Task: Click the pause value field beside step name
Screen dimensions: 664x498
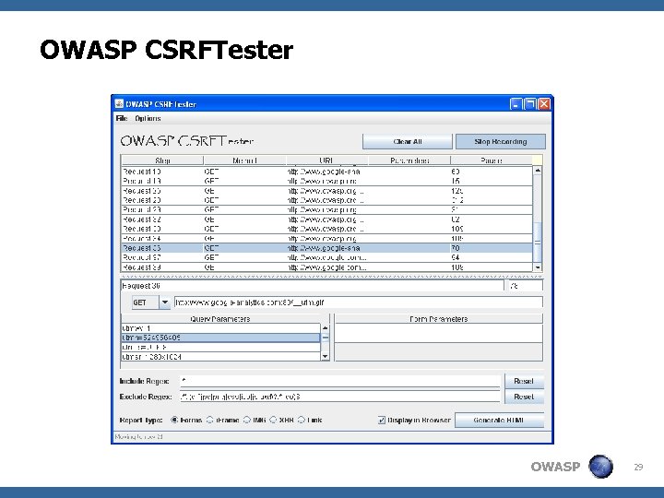Action: click(526, 286)
